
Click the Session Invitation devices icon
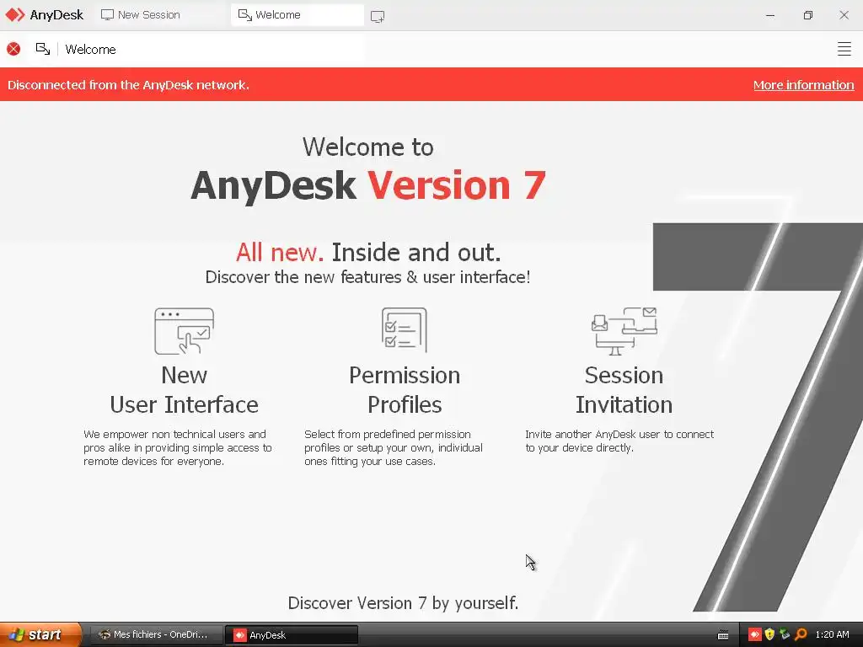624,331
